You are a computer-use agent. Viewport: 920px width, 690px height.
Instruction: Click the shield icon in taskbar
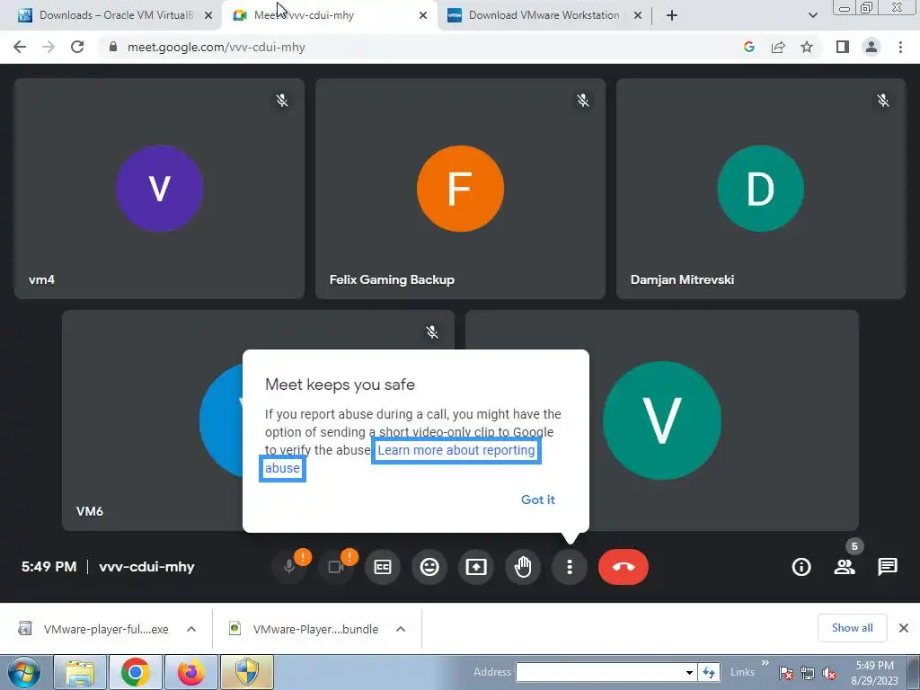point(246,672)
